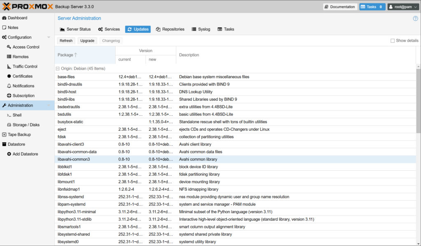
Task: Open Dashboard from sidebar icon
Action: (5, 18)
